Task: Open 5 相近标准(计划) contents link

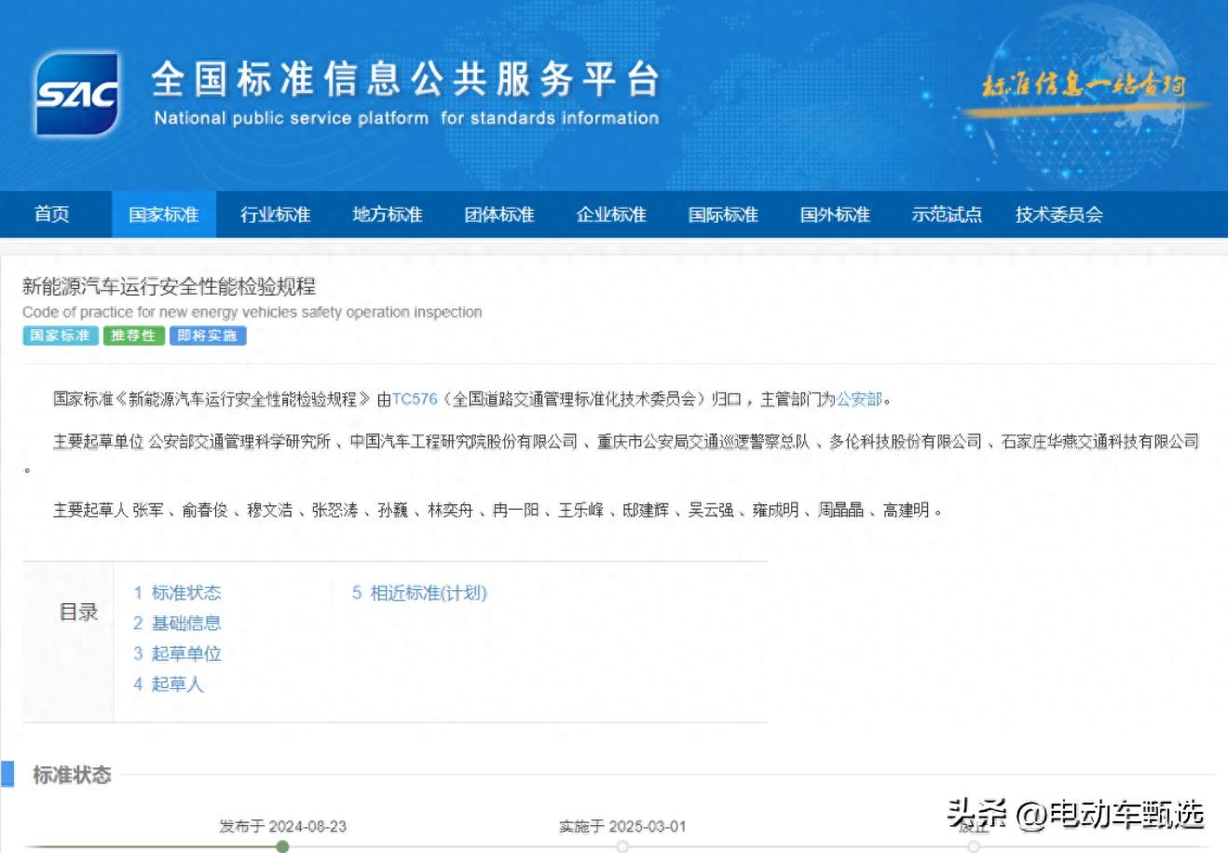Action: click(x=419, y=593)
